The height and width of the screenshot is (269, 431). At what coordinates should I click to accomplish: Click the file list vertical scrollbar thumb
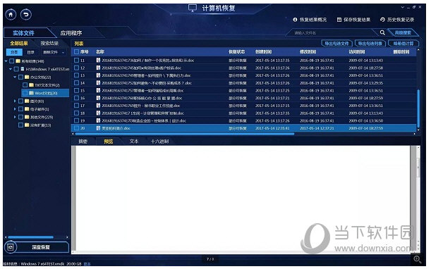pos(418,108)
